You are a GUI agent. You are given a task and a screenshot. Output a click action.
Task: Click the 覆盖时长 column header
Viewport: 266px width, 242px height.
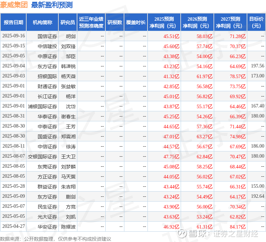[136, 22]
